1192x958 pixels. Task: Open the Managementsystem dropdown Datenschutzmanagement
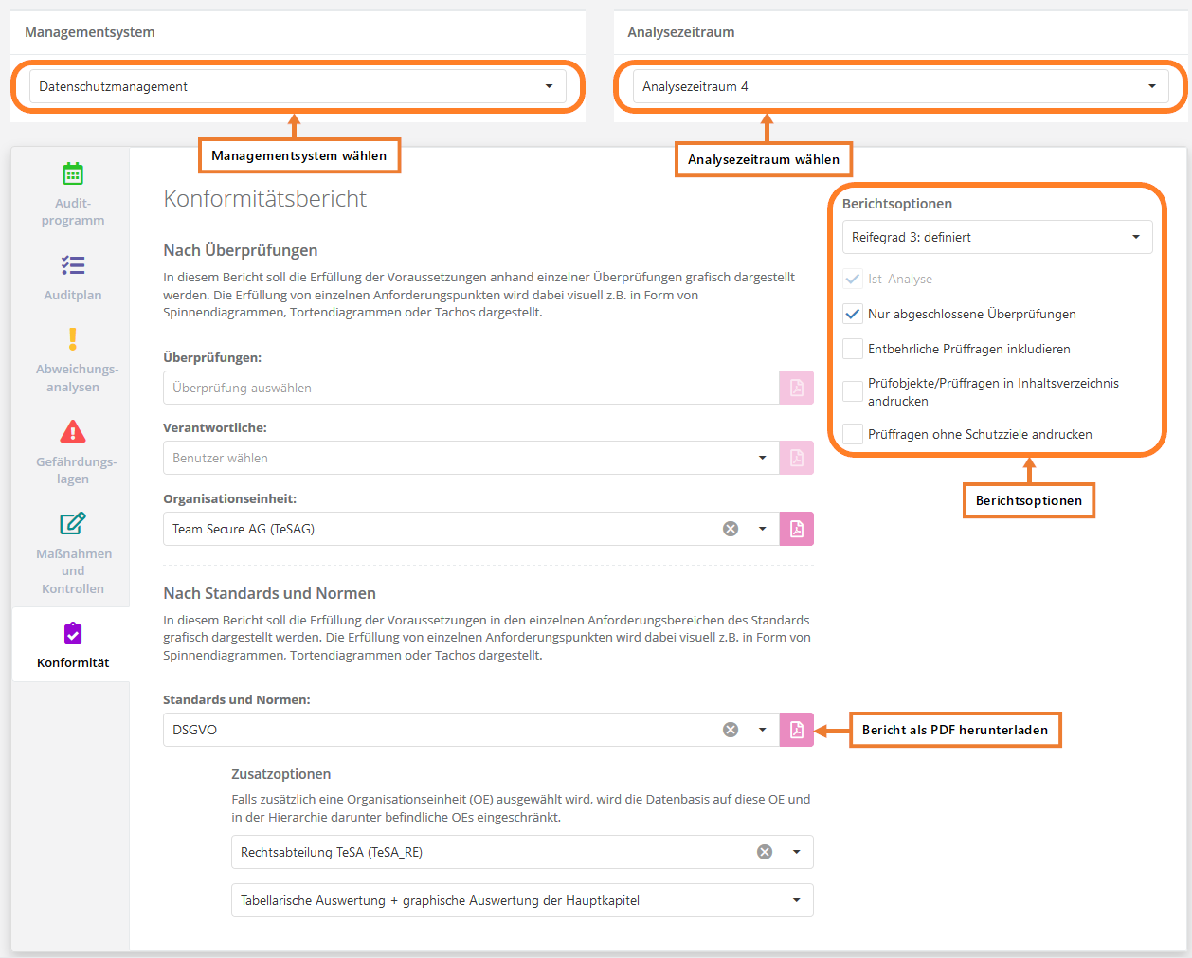(x=298, y=86)
